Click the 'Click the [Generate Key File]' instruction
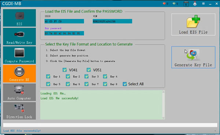 [x=82, y=61]
